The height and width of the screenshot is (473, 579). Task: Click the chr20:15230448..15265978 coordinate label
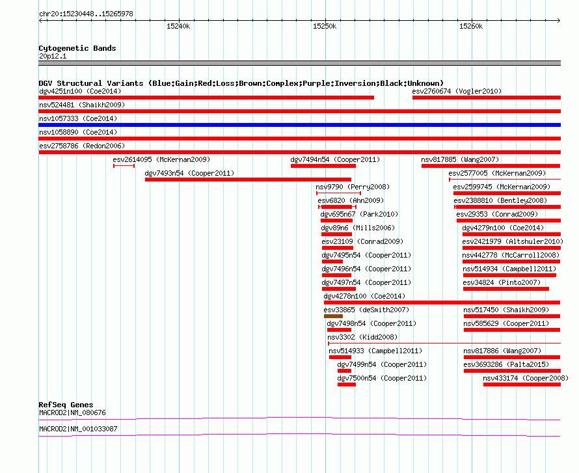tap(86, 14)
